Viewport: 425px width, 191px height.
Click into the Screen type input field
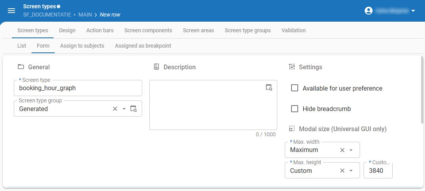pyautogui.click(x=78, y=88)
